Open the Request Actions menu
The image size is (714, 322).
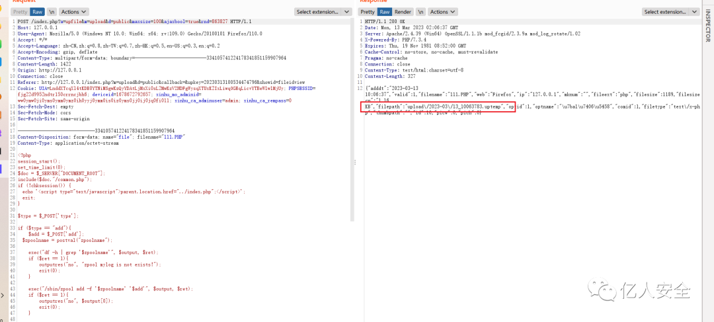click(x=74, y=12)
